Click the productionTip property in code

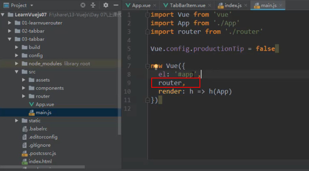218,49
